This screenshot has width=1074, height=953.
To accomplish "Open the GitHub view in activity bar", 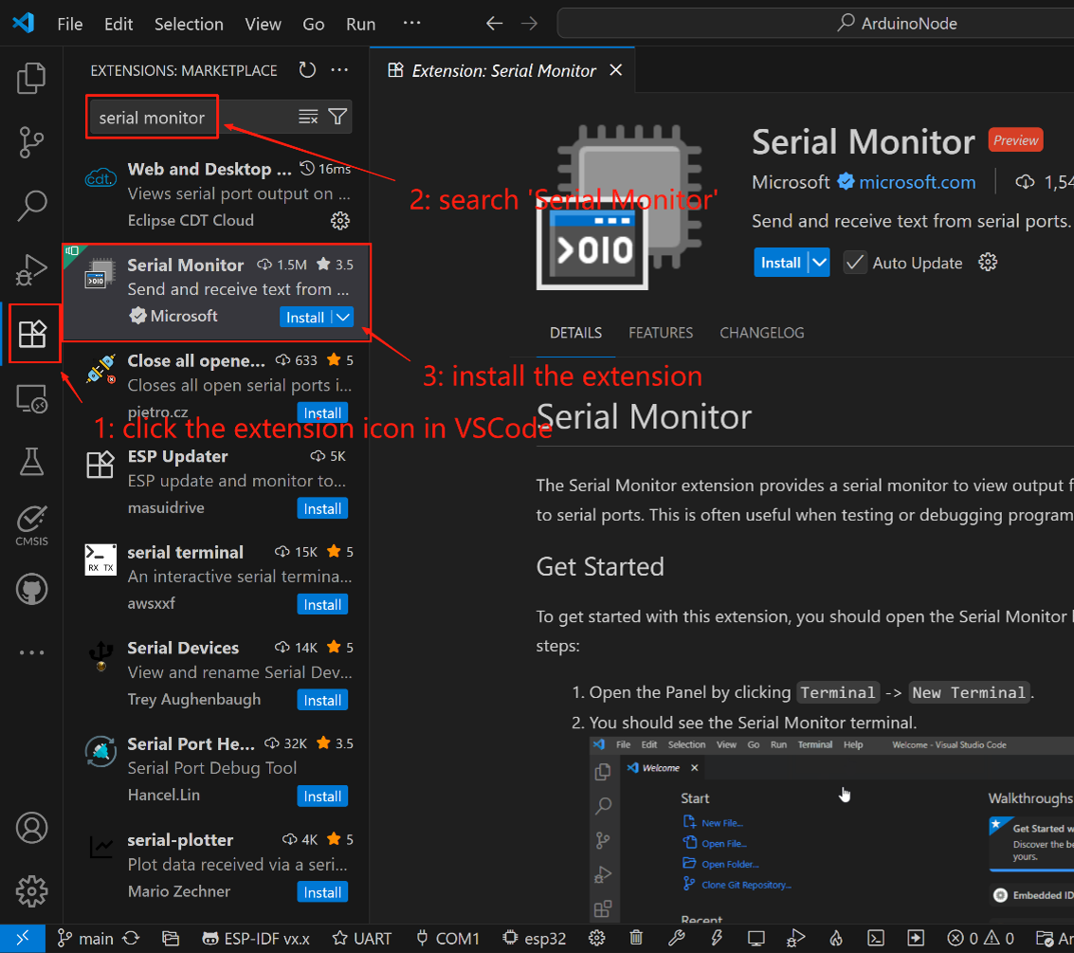I will [x=31, y=589].
